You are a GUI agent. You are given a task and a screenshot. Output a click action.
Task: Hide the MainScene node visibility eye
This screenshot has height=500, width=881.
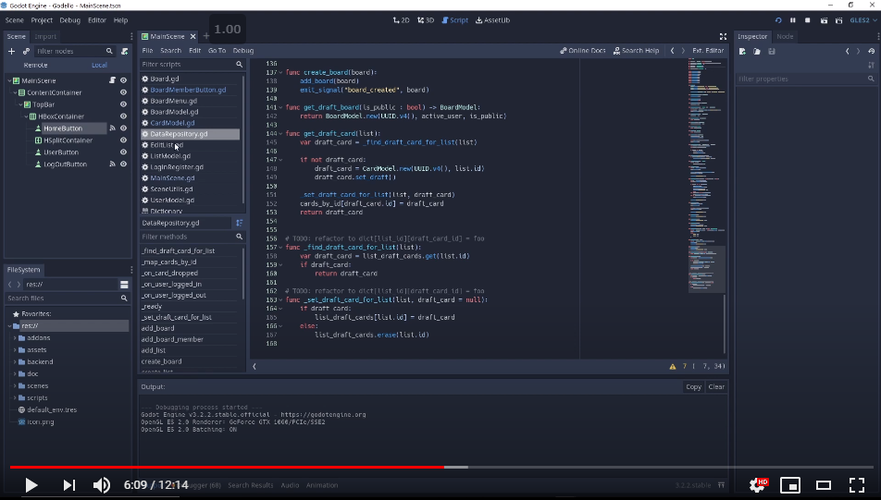click(124, 80)
